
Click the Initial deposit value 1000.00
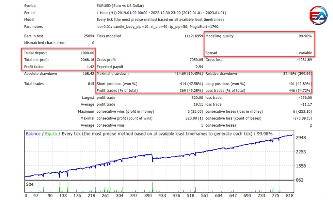click(87, 53)
